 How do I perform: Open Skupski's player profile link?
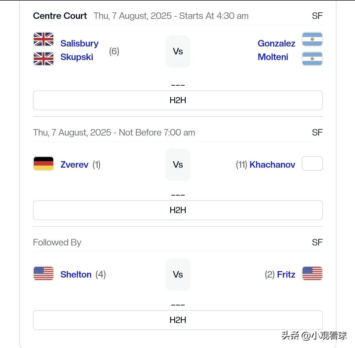(x=77, y=57)
